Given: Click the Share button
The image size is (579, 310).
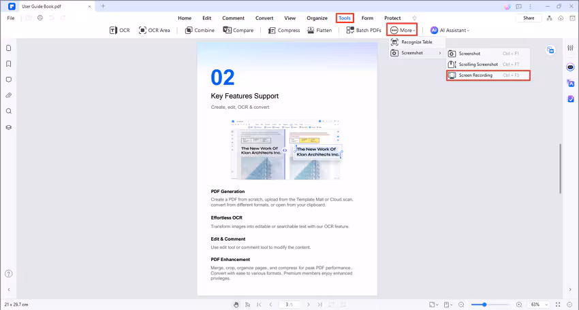Looking at the screenshot, I should (529, 18).
